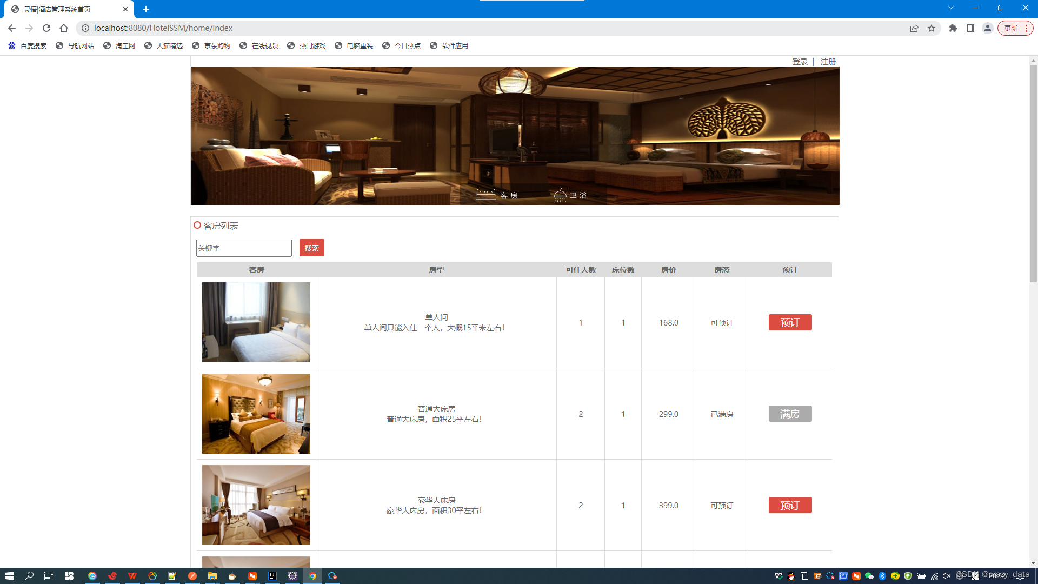Click the page vertical scrollbar thumb
Viewport: 1038px width, 584px height.
point(1033,173)
